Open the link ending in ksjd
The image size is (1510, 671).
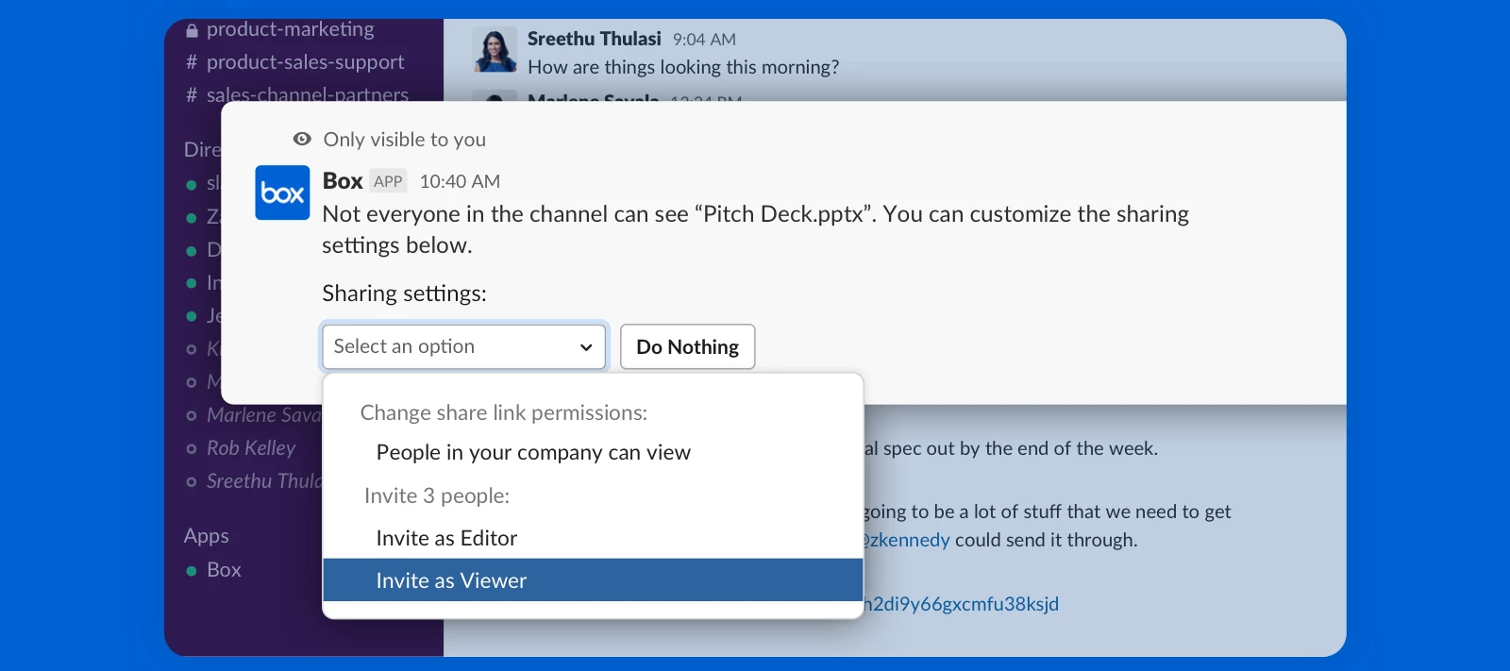point(961,604)
